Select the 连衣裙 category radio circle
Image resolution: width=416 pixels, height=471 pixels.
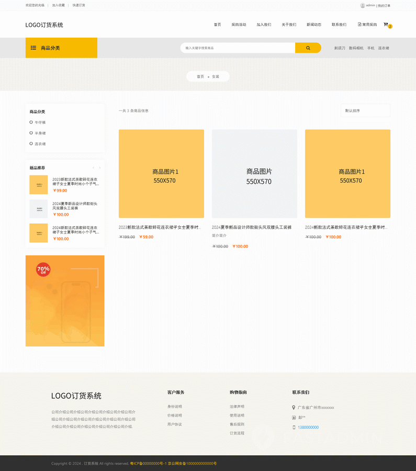click(31, 143)
